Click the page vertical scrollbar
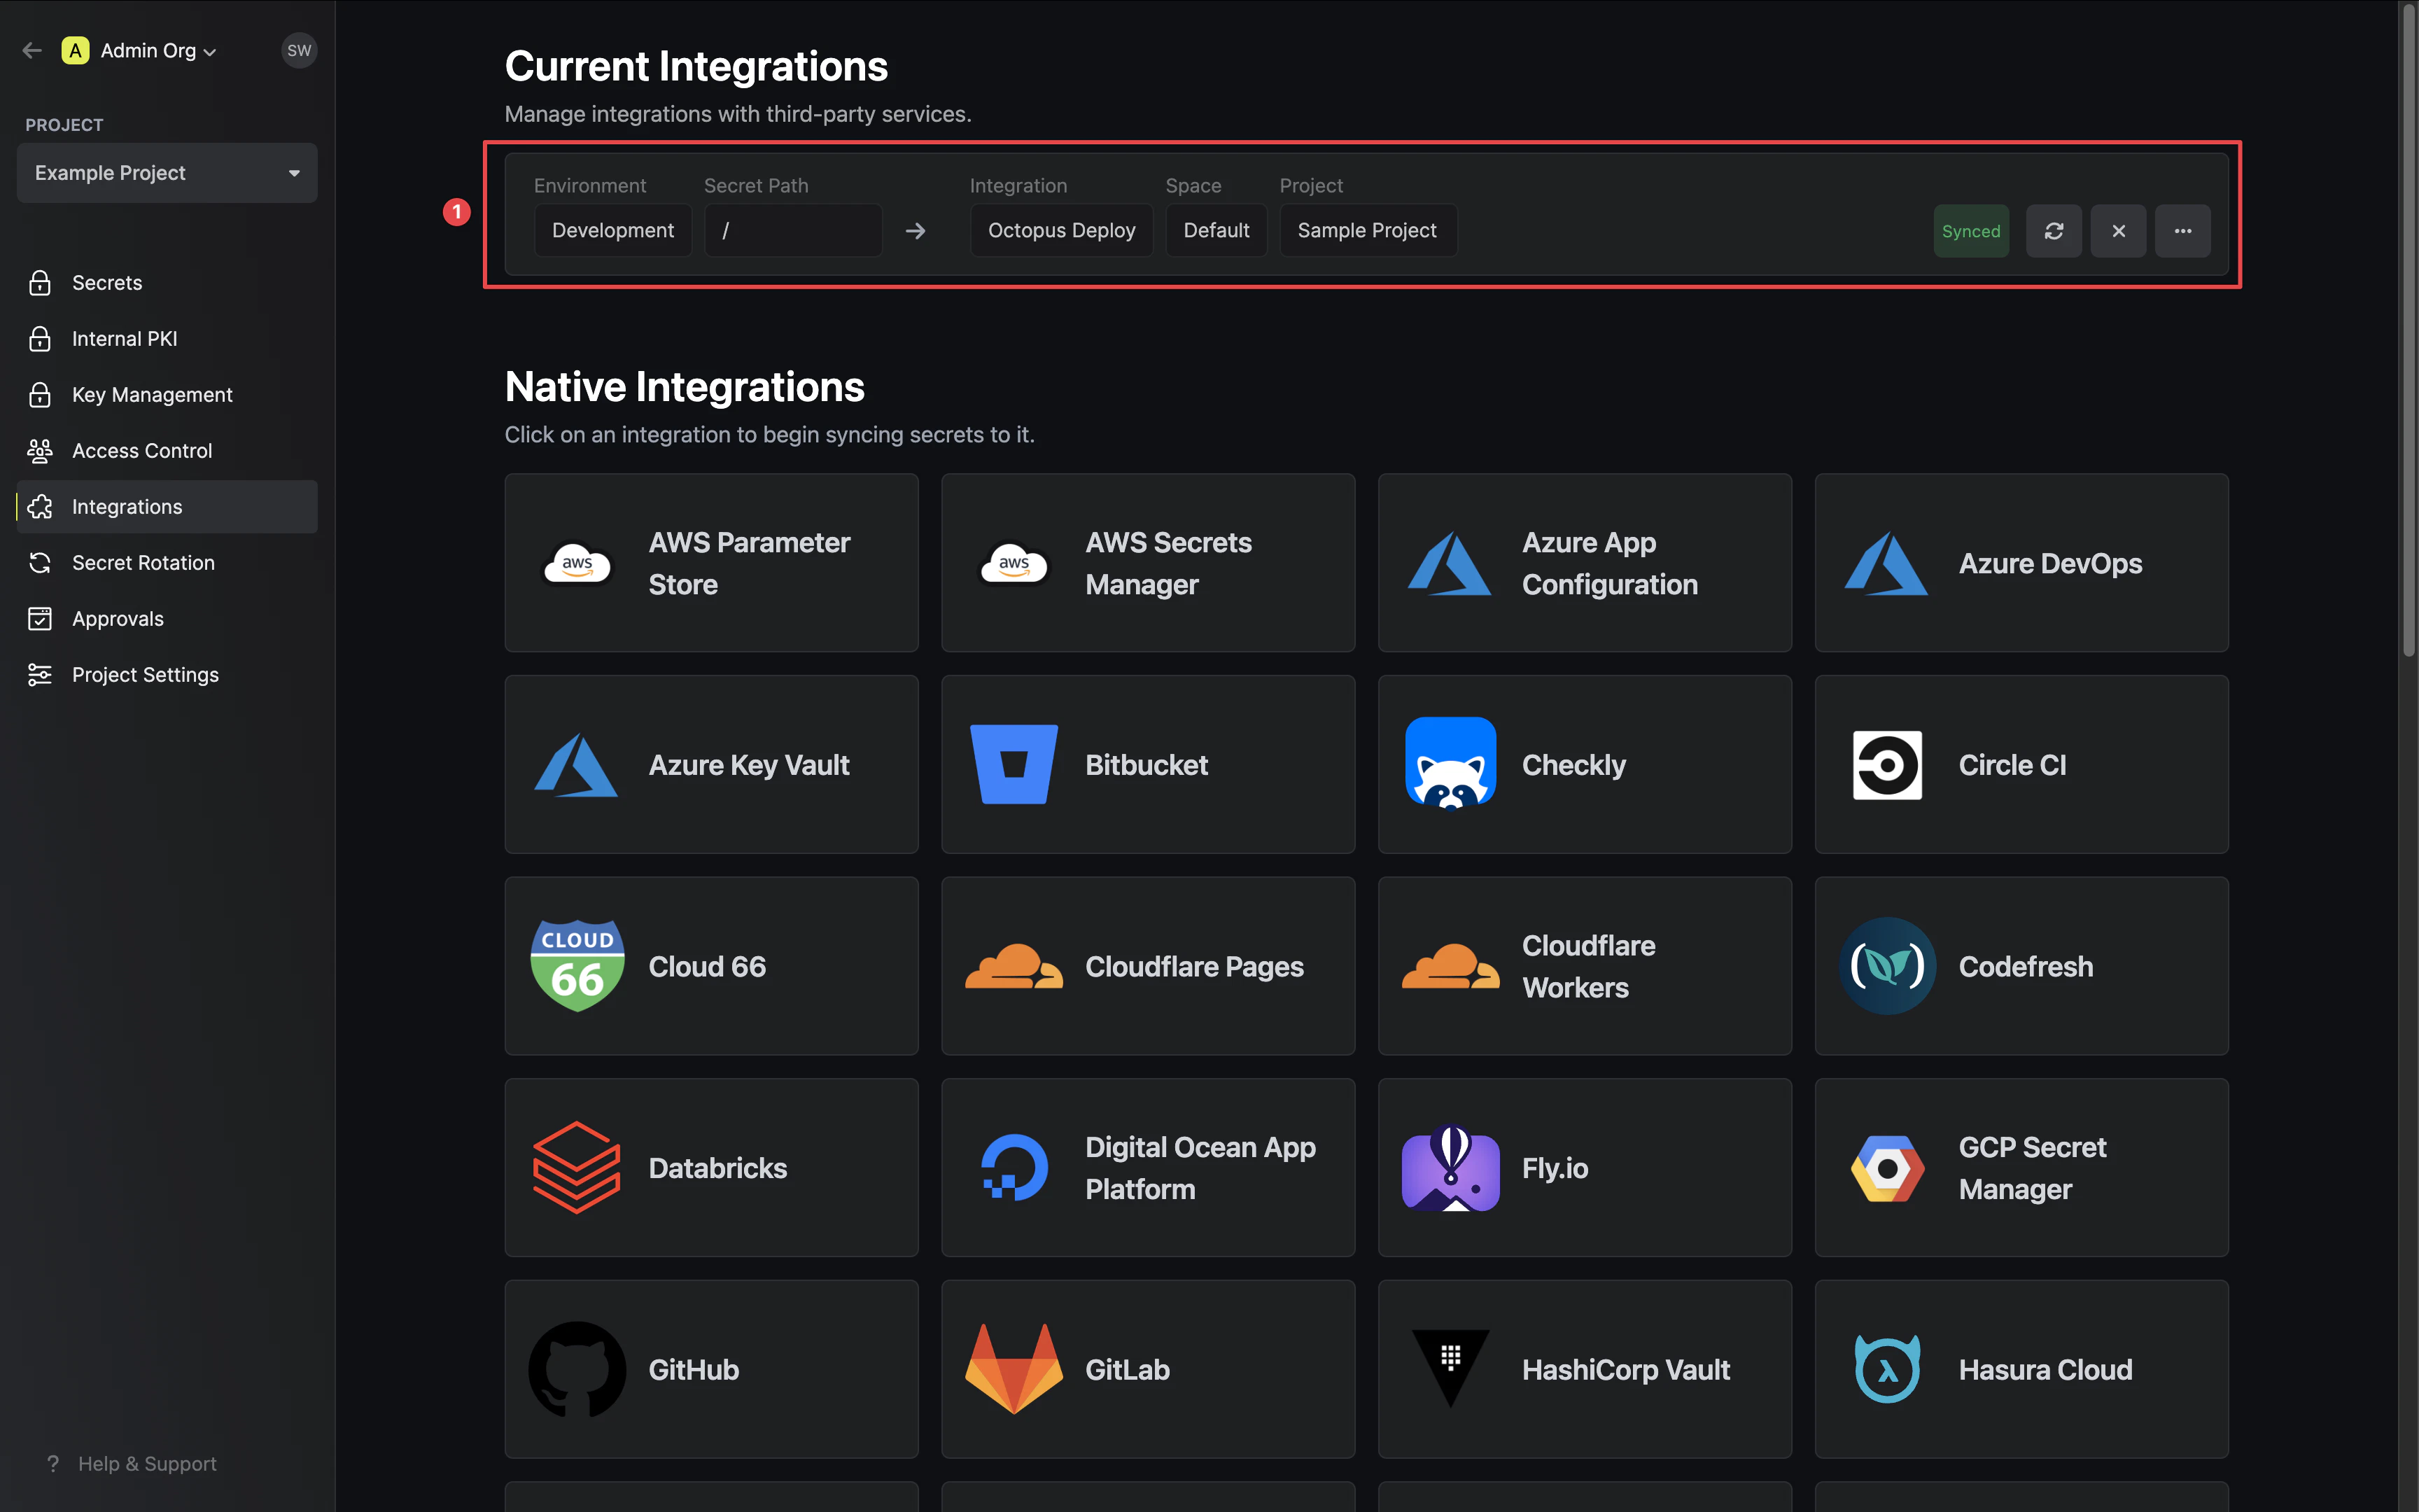Viewport: 2419px width, 1512px height. (x=2408, y=330)
